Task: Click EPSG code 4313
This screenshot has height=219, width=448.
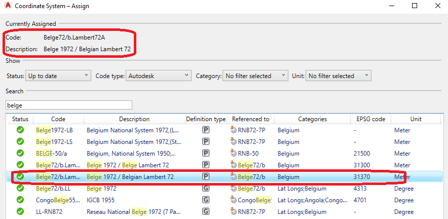Action: click(x=360, y=189)
